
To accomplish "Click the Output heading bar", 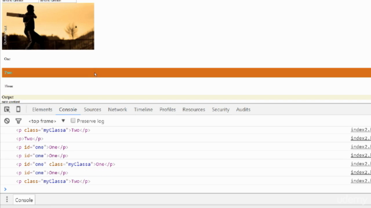I will pos(187,97).
